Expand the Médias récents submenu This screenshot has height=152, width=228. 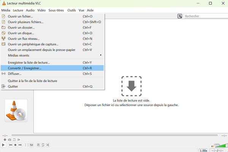pyautogui.click(x=52, y=55)
